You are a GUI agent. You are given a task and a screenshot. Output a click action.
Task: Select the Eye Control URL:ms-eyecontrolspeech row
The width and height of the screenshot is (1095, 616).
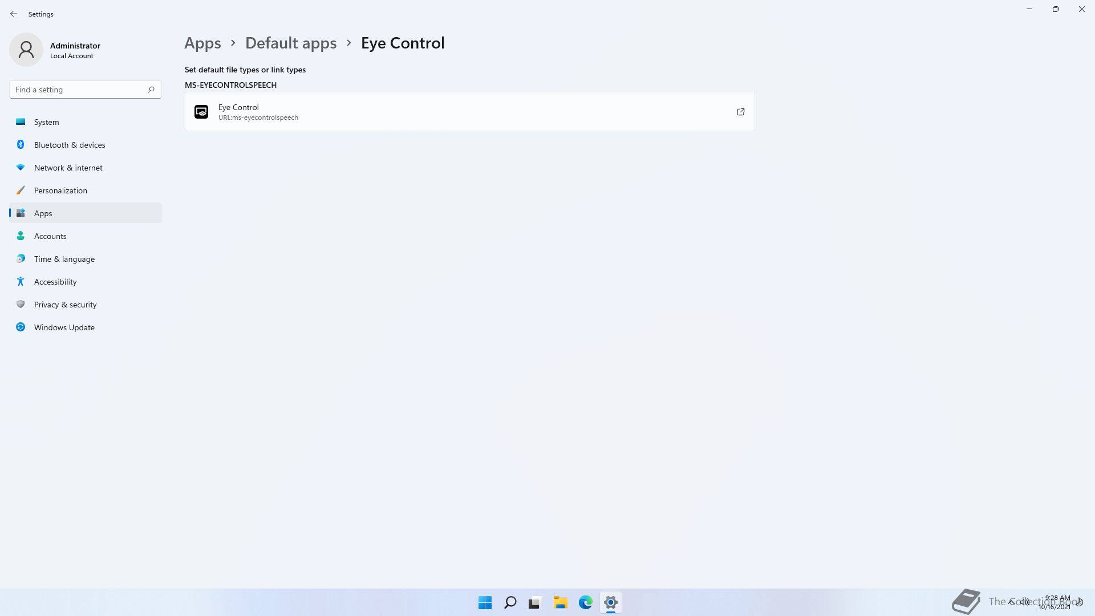pyautogui.click(x=469, y=112)
